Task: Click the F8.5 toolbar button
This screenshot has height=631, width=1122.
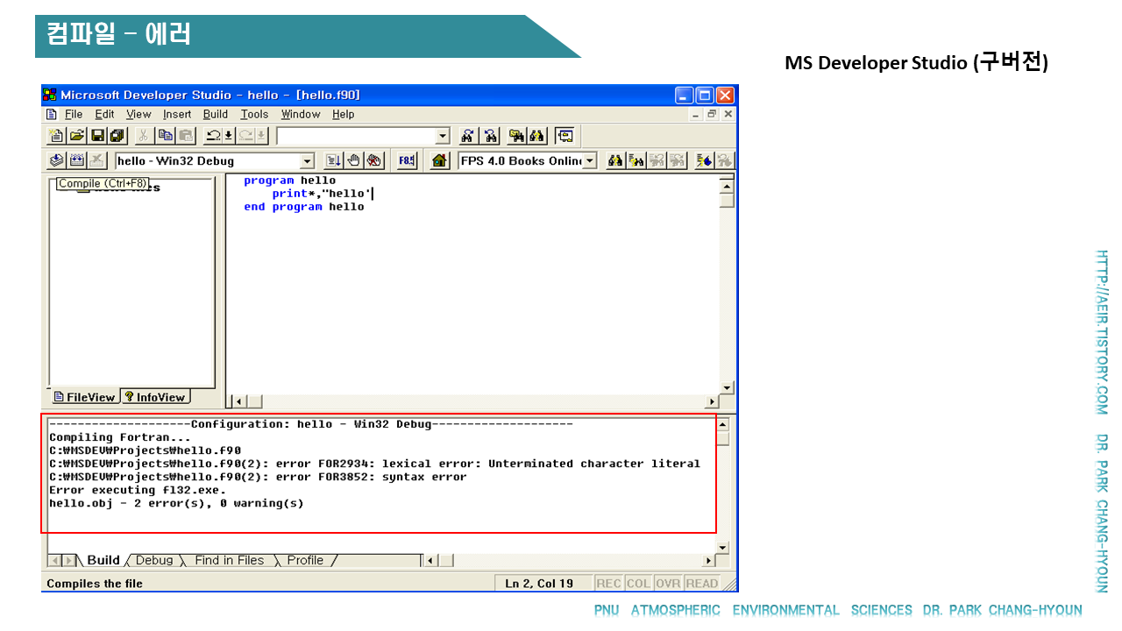Action: click(x=407, y=160)
